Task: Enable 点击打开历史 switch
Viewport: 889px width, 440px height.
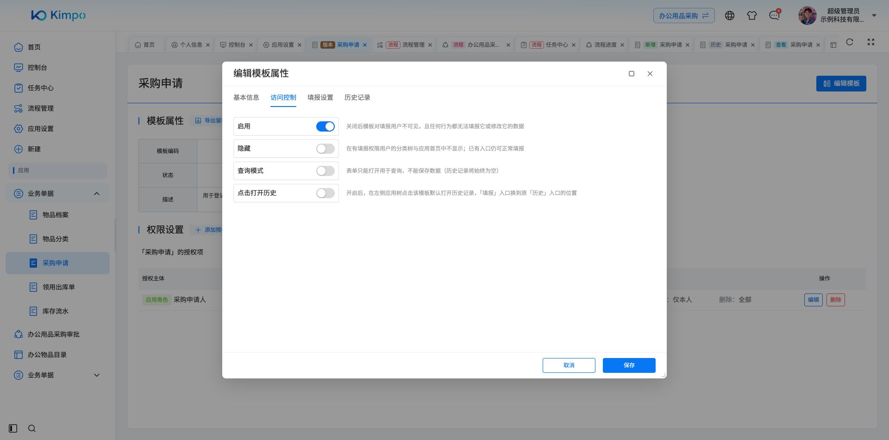Action: tap(325, 193)
